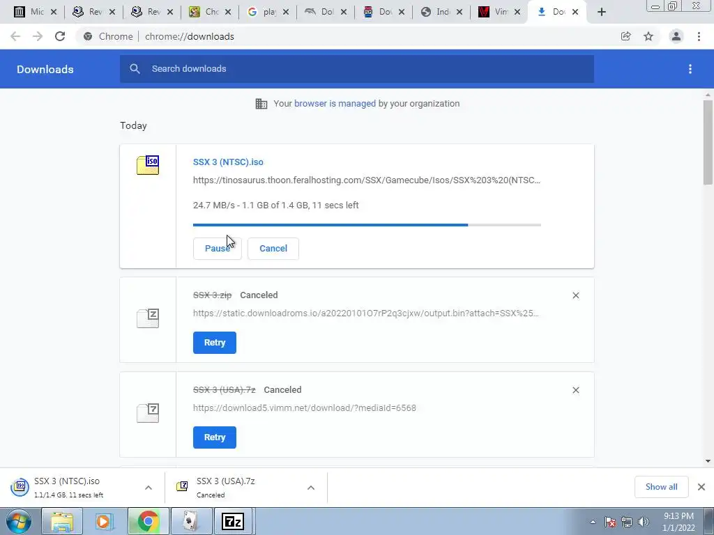Pause the SSX 3 (NTSC).iso download
714x535 pixels.
[218, 249]
